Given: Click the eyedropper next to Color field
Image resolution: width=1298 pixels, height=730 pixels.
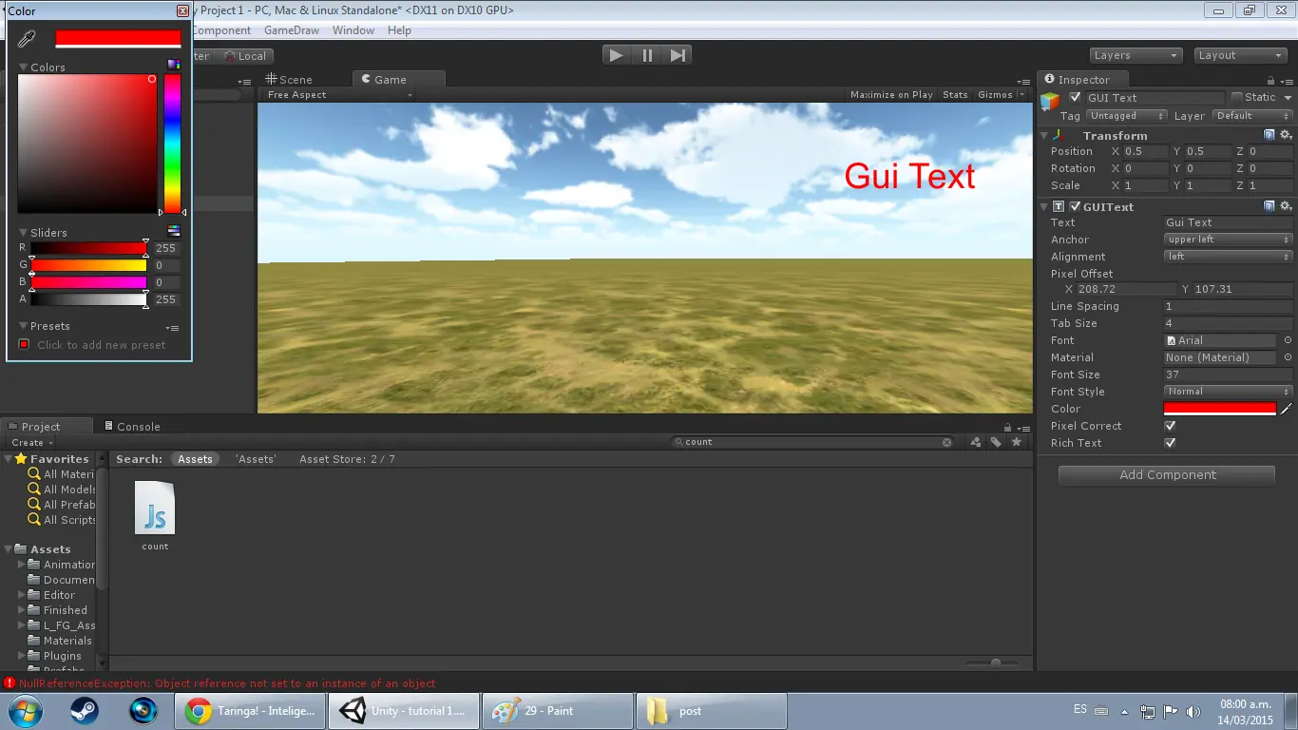Looking at the screenshot, I should click(1287, 409).
